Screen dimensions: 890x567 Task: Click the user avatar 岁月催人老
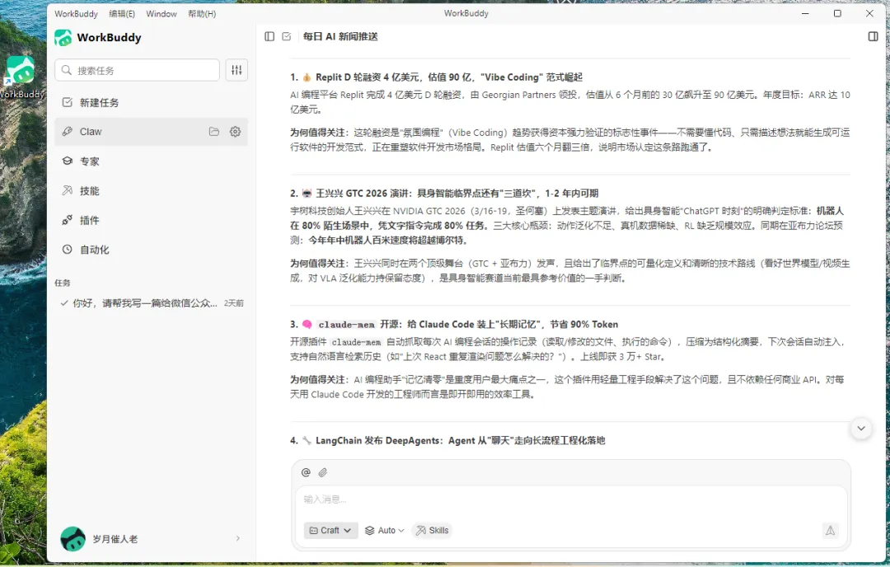point(73,539)
